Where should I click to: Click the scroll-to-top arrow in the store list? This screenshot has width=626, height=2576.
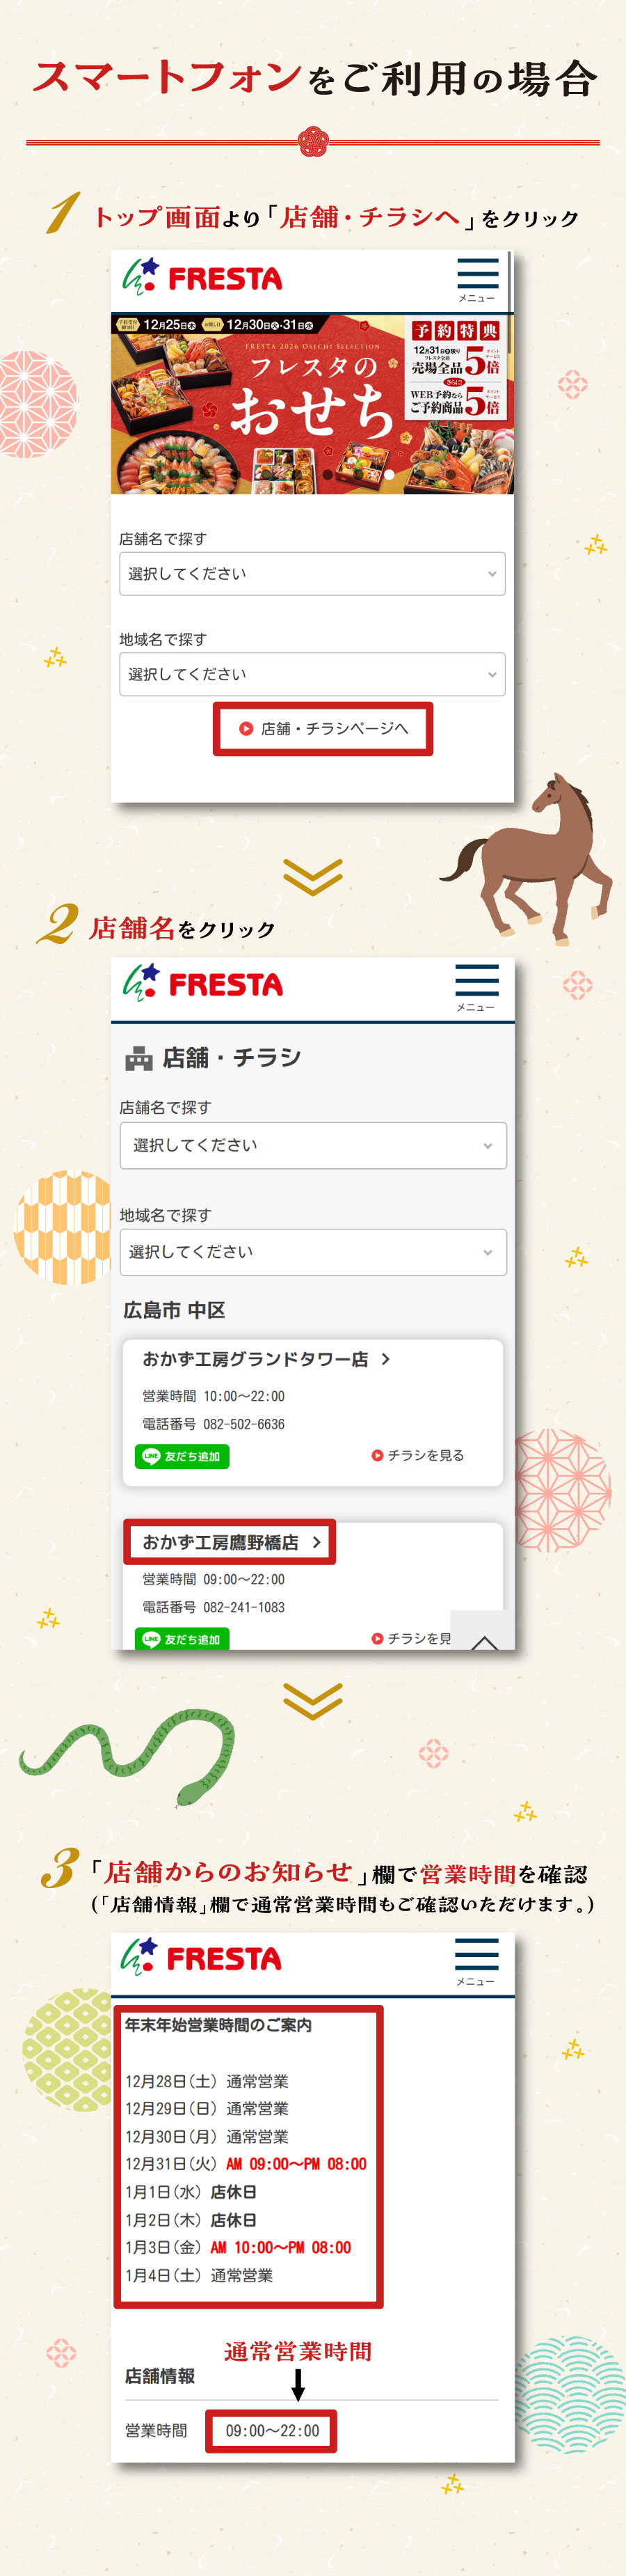(x=483, y=1633)
